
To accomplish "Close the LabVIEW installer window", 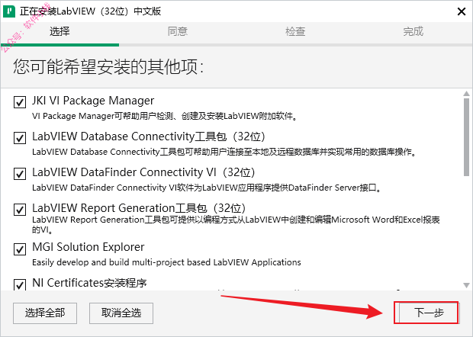I will (462, 11).
